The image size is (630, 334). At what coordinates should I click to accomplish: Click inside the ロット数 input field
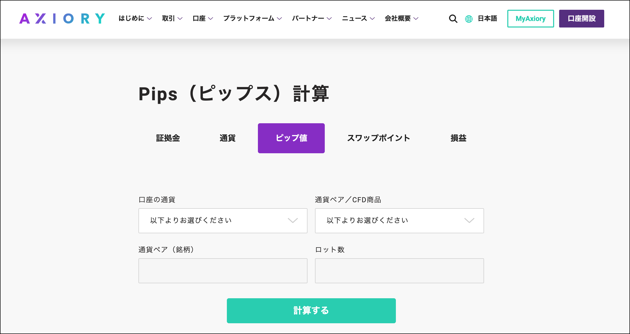(x=399, y=270)
